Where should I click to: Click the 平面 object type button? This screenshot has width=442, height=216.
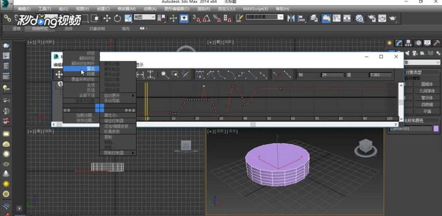pyautogui.click(x=427, y=111)
